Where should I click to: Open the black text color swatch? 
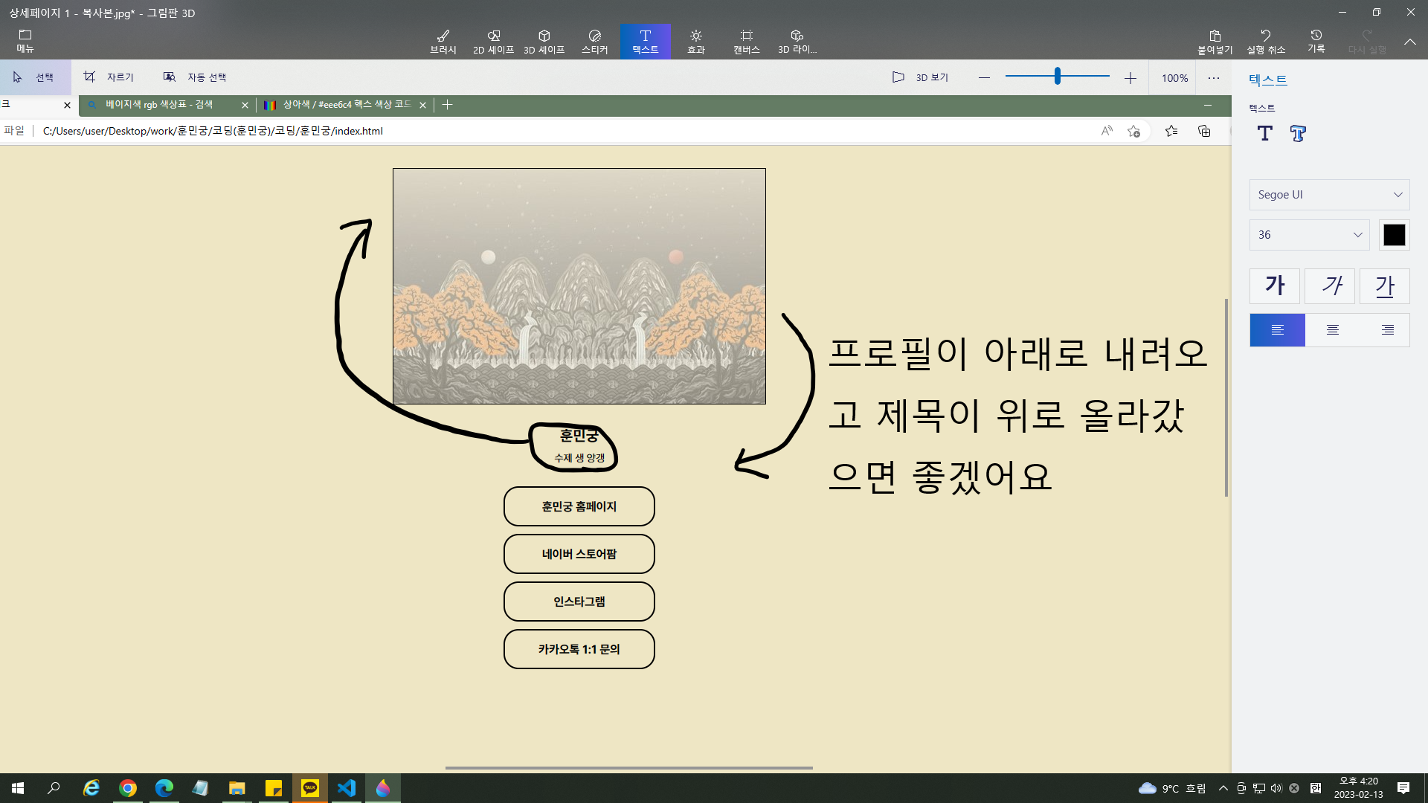1394,235
